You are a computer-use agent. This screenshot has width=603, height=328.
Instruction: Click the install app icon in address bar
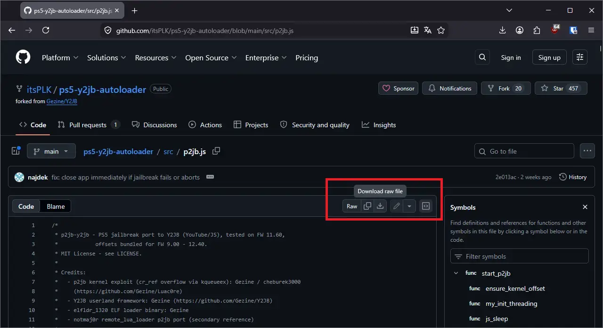(415, 30)
